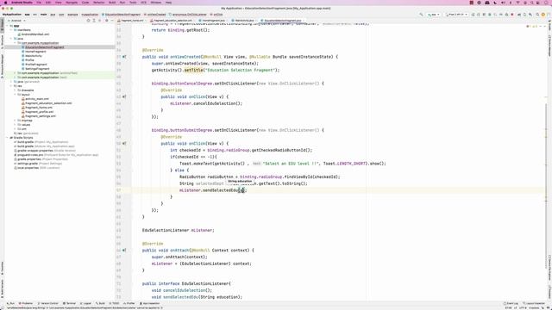552x310 pixels.
Task: Open the Android Studio application menu
Action: point(22,3)
